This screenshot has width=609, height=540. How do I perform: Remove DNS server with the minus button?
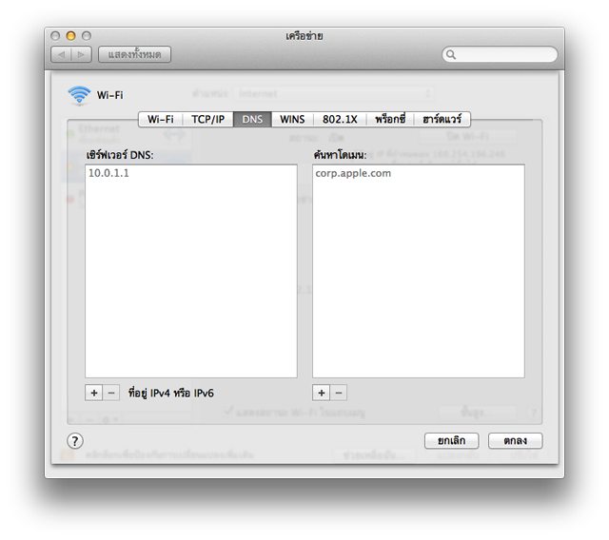coord(111,393)
